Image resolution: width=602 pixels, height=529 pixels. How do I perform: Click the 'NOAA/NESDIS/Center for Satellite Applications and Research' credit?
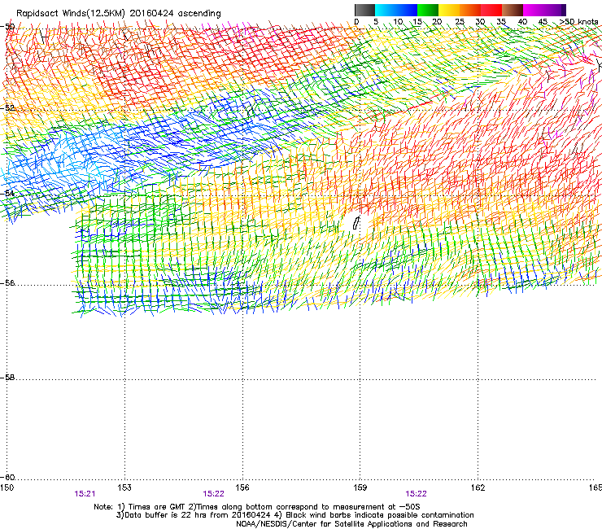tap(351, 524)
